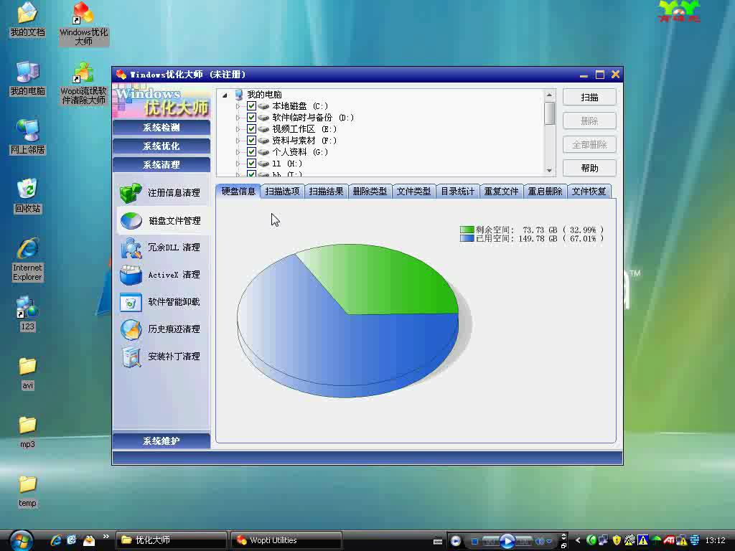Viewport: 735px width, 551px height.
Task: Switch to the 硬盘信息 tab
Action: (x=238, y=191)
